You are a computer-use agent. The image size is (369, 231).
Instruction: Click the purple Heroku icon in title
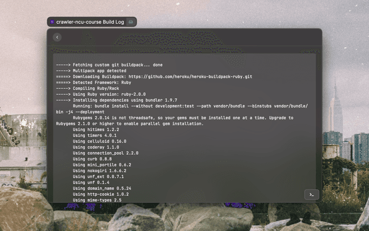coord(52,22)
